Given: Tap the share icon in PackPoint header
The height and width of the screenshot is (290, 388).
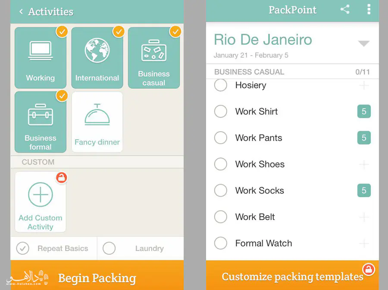Looking at the screenshot, I should click(x=345, y=9).
